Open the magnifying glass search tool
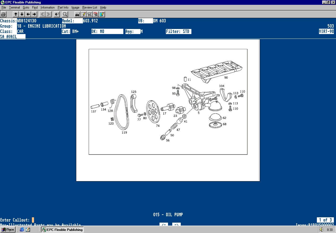Screen dimensions: 336x233 click(x=65, y=14)
